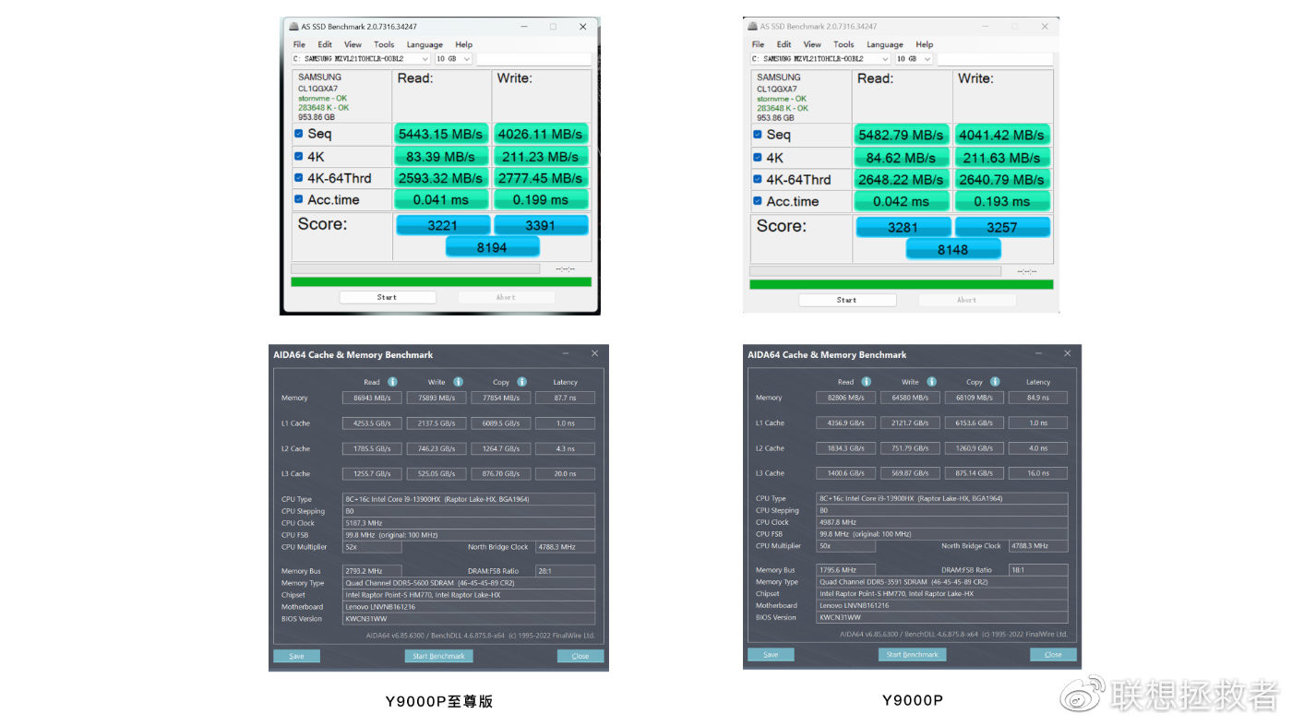Open the SAMSUNG drive dropdown in 8148-score AS SSD
1292x726 pixels.
(x=820, y=58)
